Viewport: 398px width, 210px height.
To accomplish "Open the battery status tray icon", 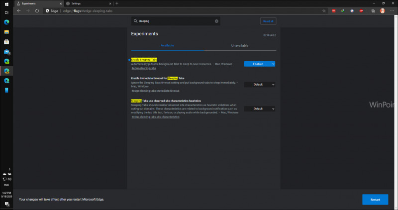I will [9, 174].
